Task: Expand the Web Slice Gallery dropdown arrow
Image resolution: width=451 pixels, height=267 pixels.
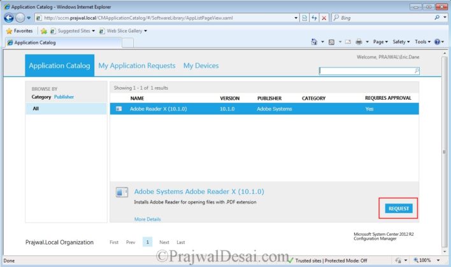Action: [145, 31]
